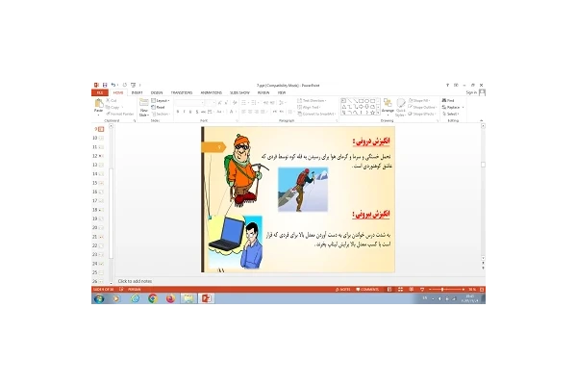Toggle the Comments pane from status bar

pyautogui.click(x=371, y=289)
